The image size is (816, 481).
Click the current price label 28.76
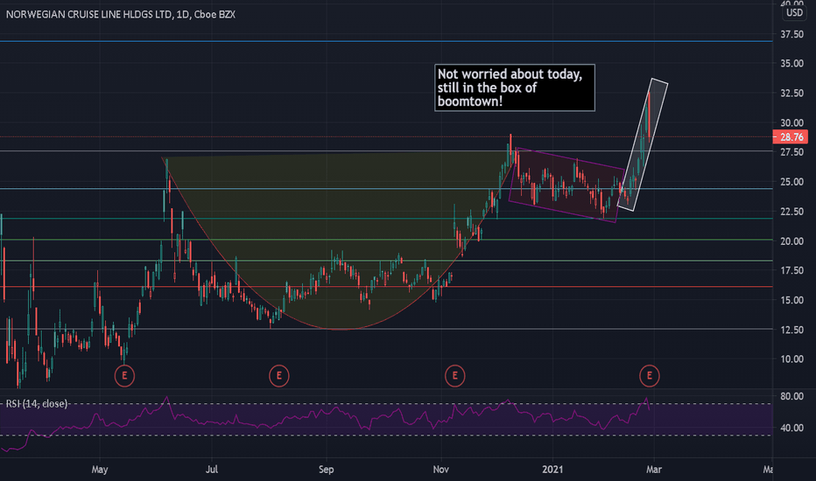[x=791, y=137]
